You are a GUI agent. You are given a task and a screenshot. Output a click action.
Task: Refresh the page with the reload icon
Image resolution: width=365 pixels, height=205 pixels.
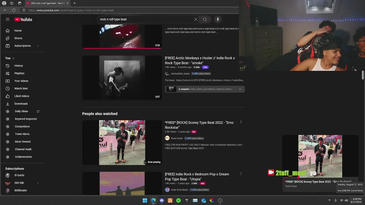point(14,10)
